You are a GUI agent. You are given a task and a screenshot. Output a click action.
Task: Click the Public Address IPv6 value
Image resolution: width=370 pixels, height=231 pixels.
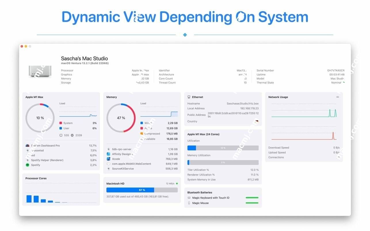(x=233, y=115)
